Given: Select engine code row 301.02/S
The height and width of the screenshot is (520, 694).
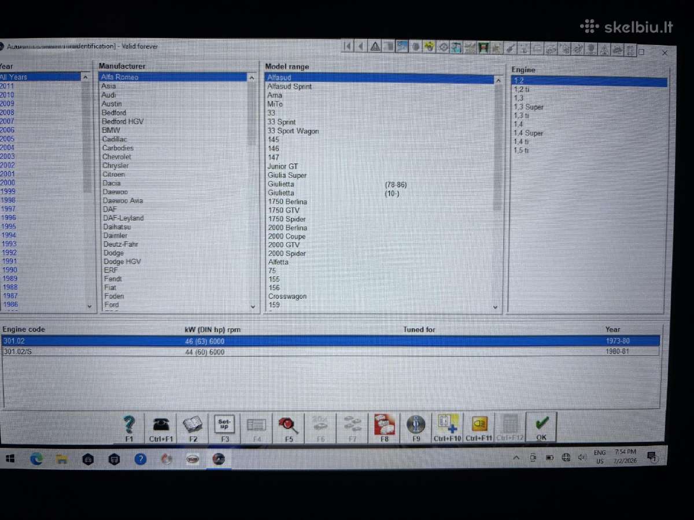Looking at the screenshot, I should pyautogui.click(x=330, y=351).
